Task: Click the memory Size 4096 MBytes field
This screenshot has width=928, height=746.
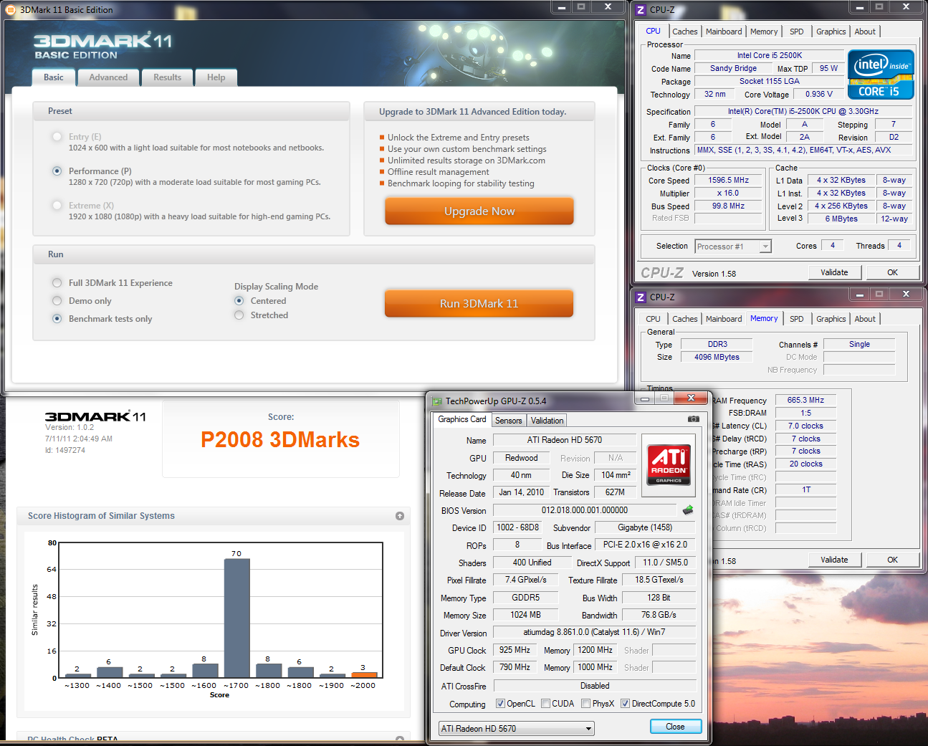Action: click(717, 357)
